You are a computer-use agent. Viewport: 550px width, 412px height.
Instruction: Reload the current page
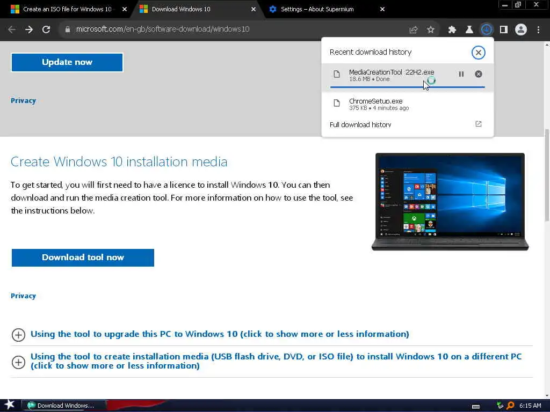pyautogui.click(x=46, y=30)
